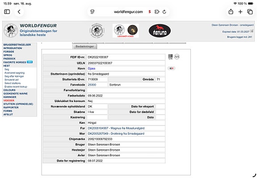The height and width of the screenshot is (178, 257).
Task: Open the page reader format icon
Action: pyautogui.click(x=93, y=12)
